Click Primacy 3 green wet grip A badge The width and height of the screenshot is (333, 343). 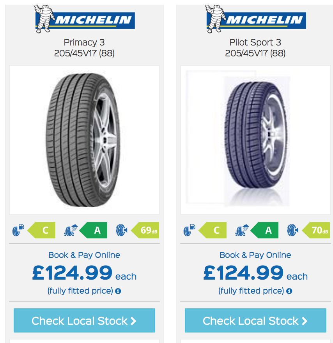(97, 230)
